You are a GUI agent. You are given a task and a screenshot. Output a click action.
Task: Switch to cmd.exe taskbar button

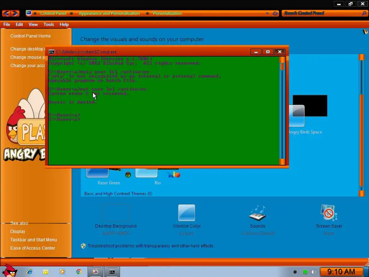coord(112,272)
